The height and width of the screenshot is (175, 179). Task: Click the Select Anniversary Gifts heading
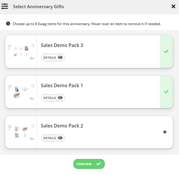38,7
